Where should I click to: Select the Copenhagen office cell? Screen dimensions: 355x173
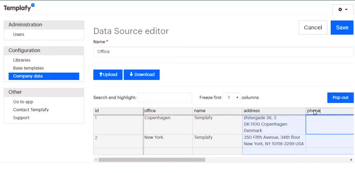[x=168, y=124]
